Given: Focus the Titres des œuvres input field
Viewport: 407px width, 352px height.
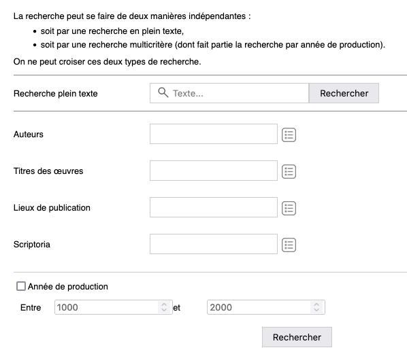Looking at the screenshot, I should tap(214, 171).
